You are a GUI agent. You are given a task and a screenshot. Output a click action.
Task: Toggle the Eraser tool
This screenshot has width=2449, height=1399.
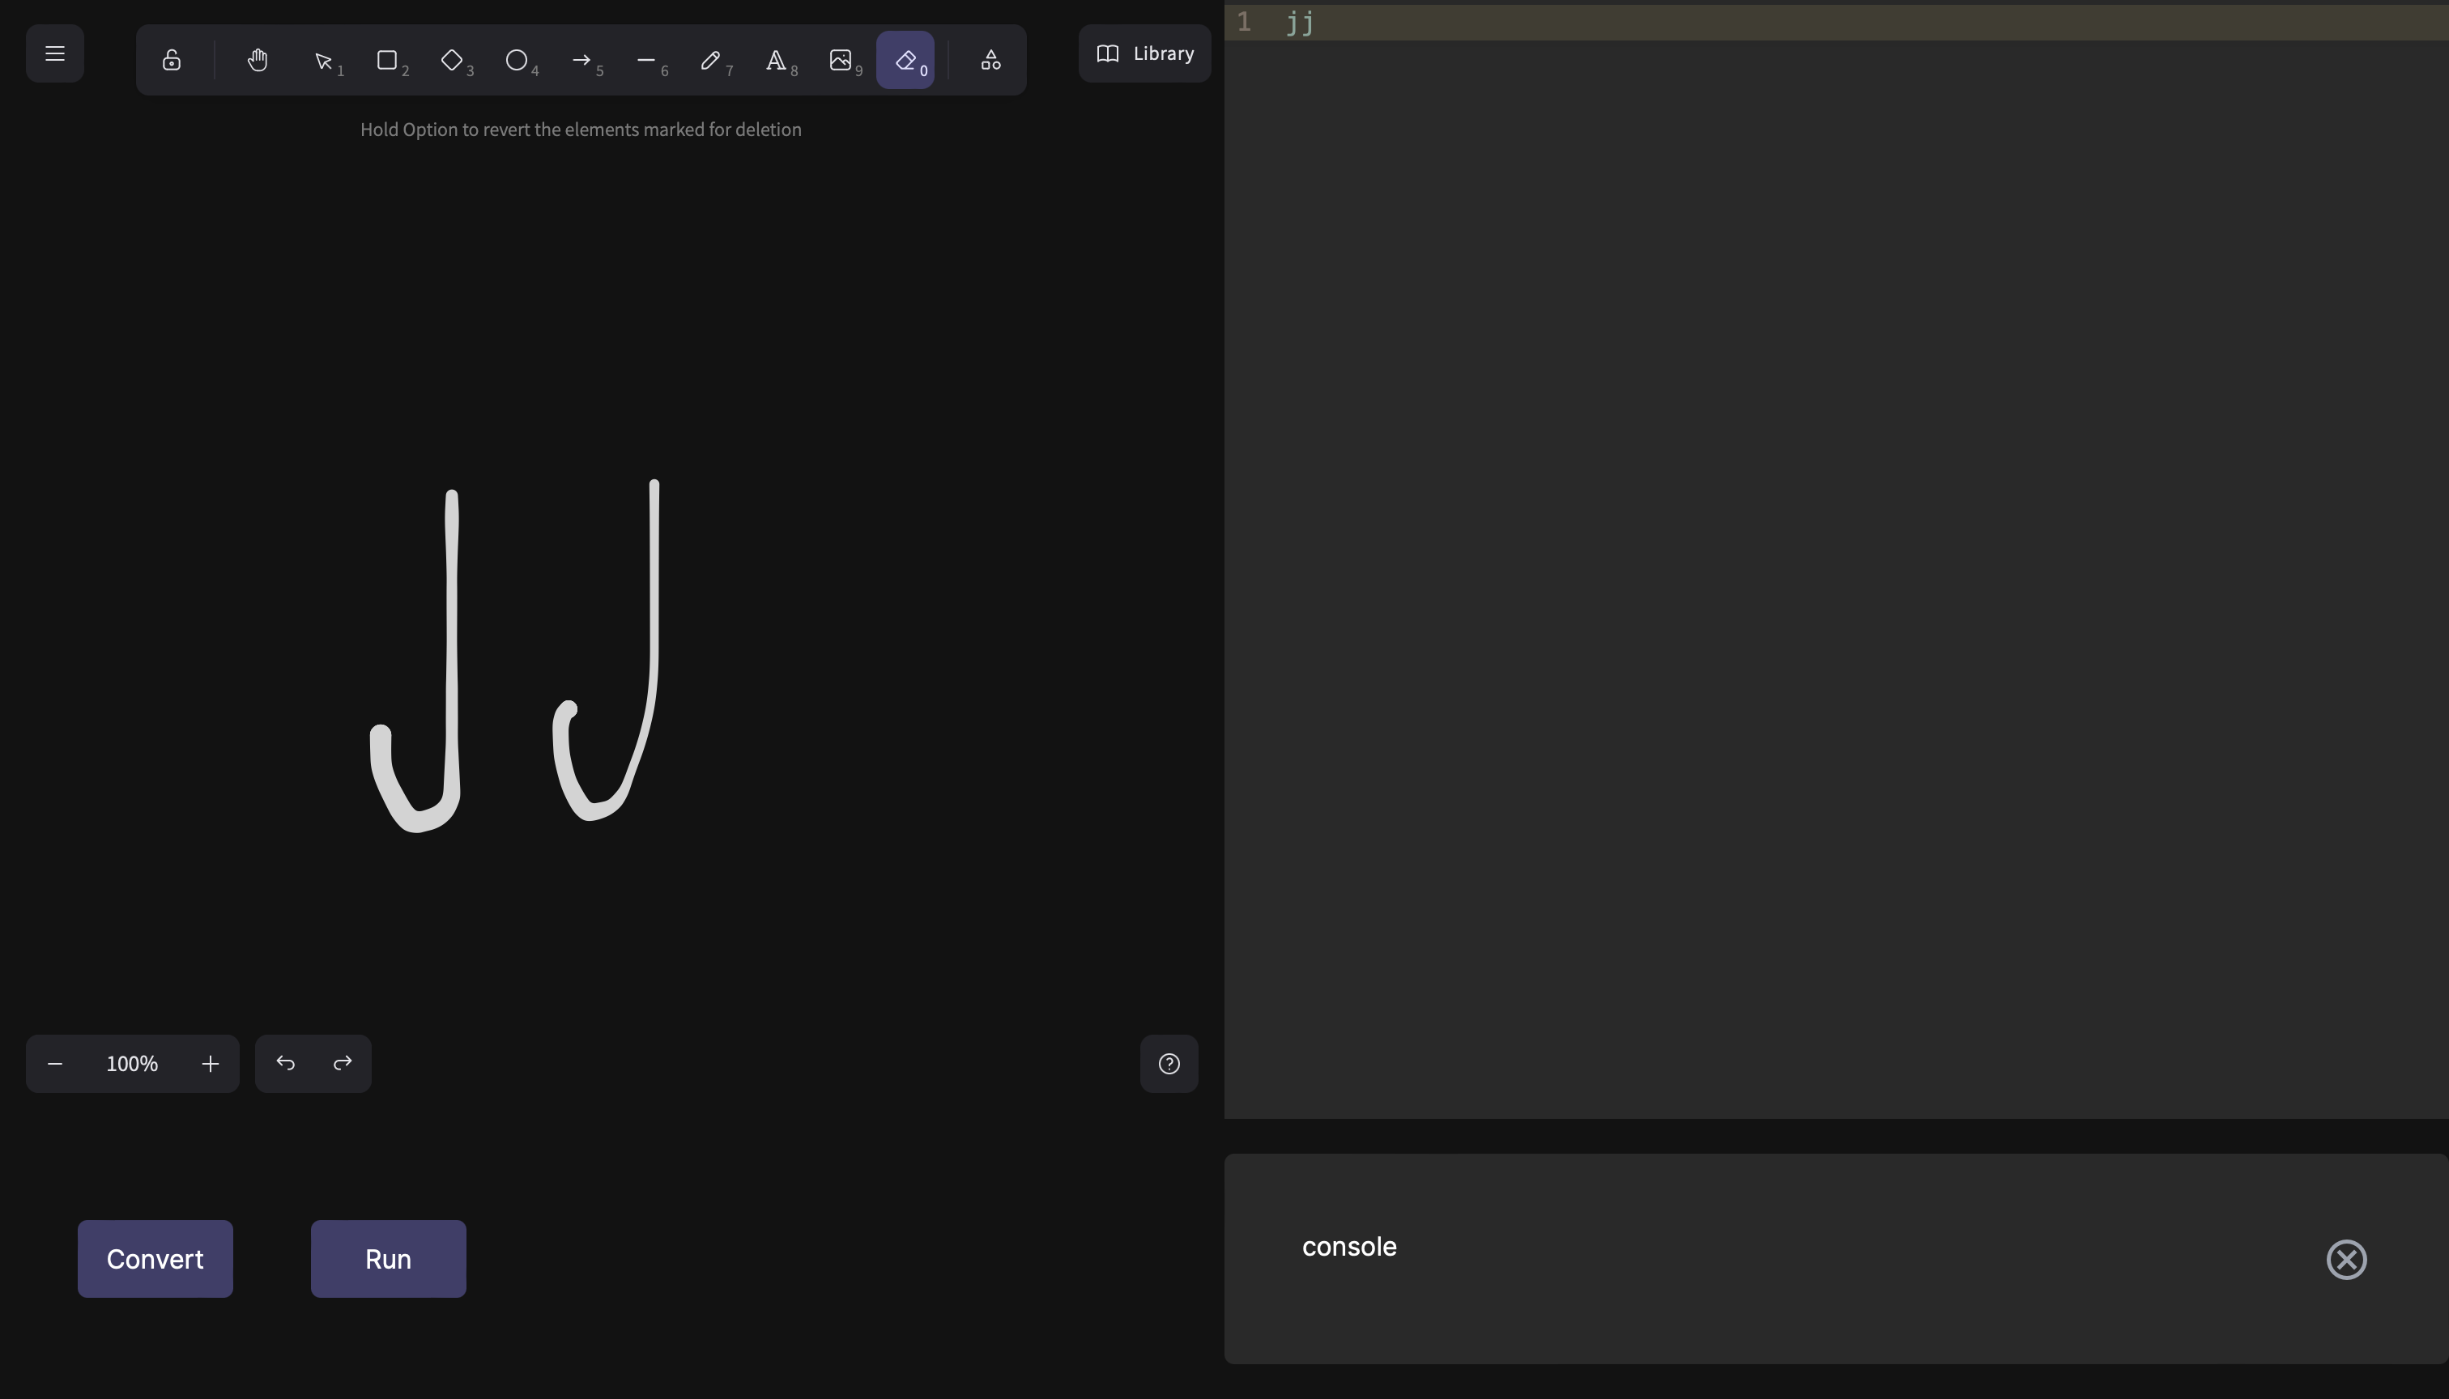click(905, 61)
